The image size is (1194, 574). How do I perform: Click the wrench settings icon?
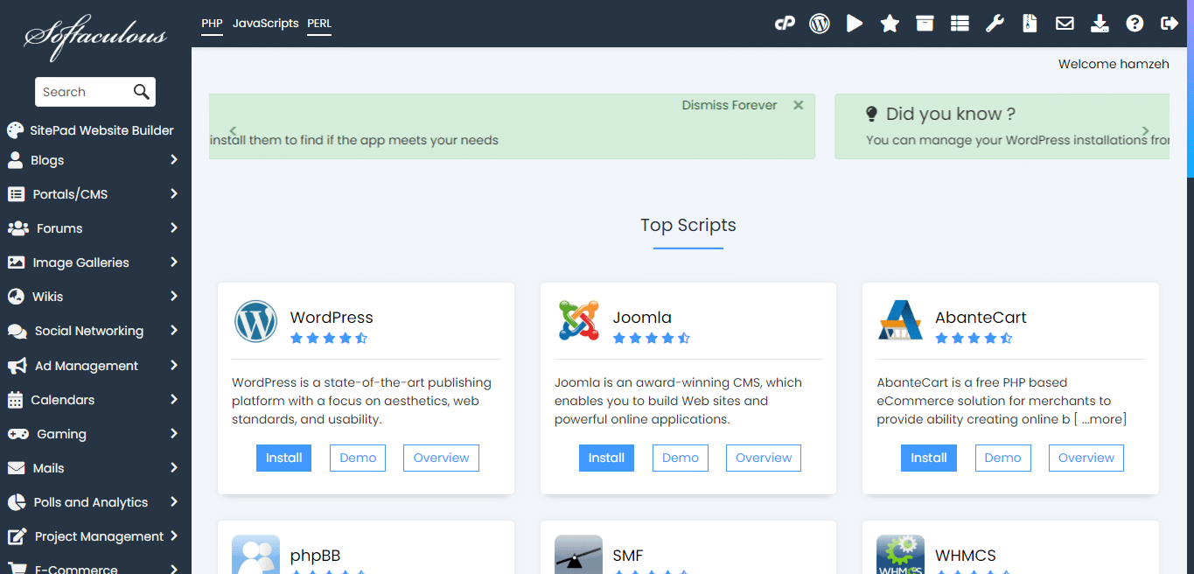pyautogui.click(x=995, y=24)
